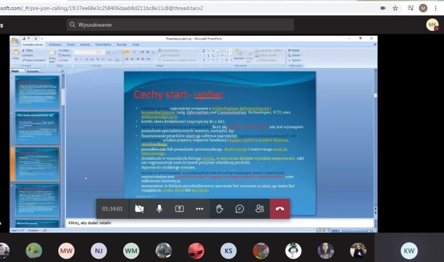
Task: Open the share screen tray
Action: pyautogui.click(x=179, y=209)
